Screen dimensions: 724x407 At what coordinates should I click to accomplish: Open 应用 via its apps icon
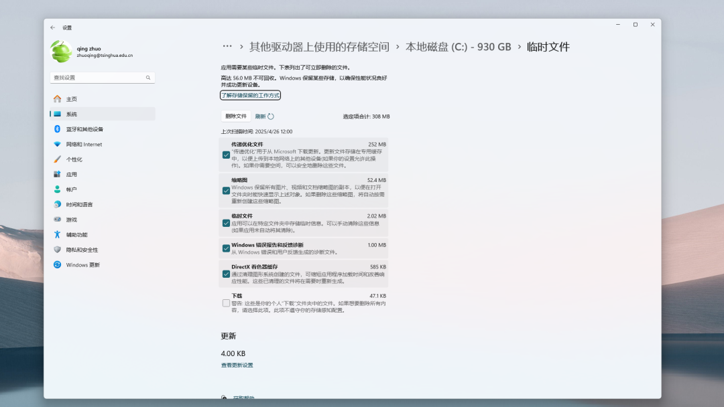click(57, 174)
